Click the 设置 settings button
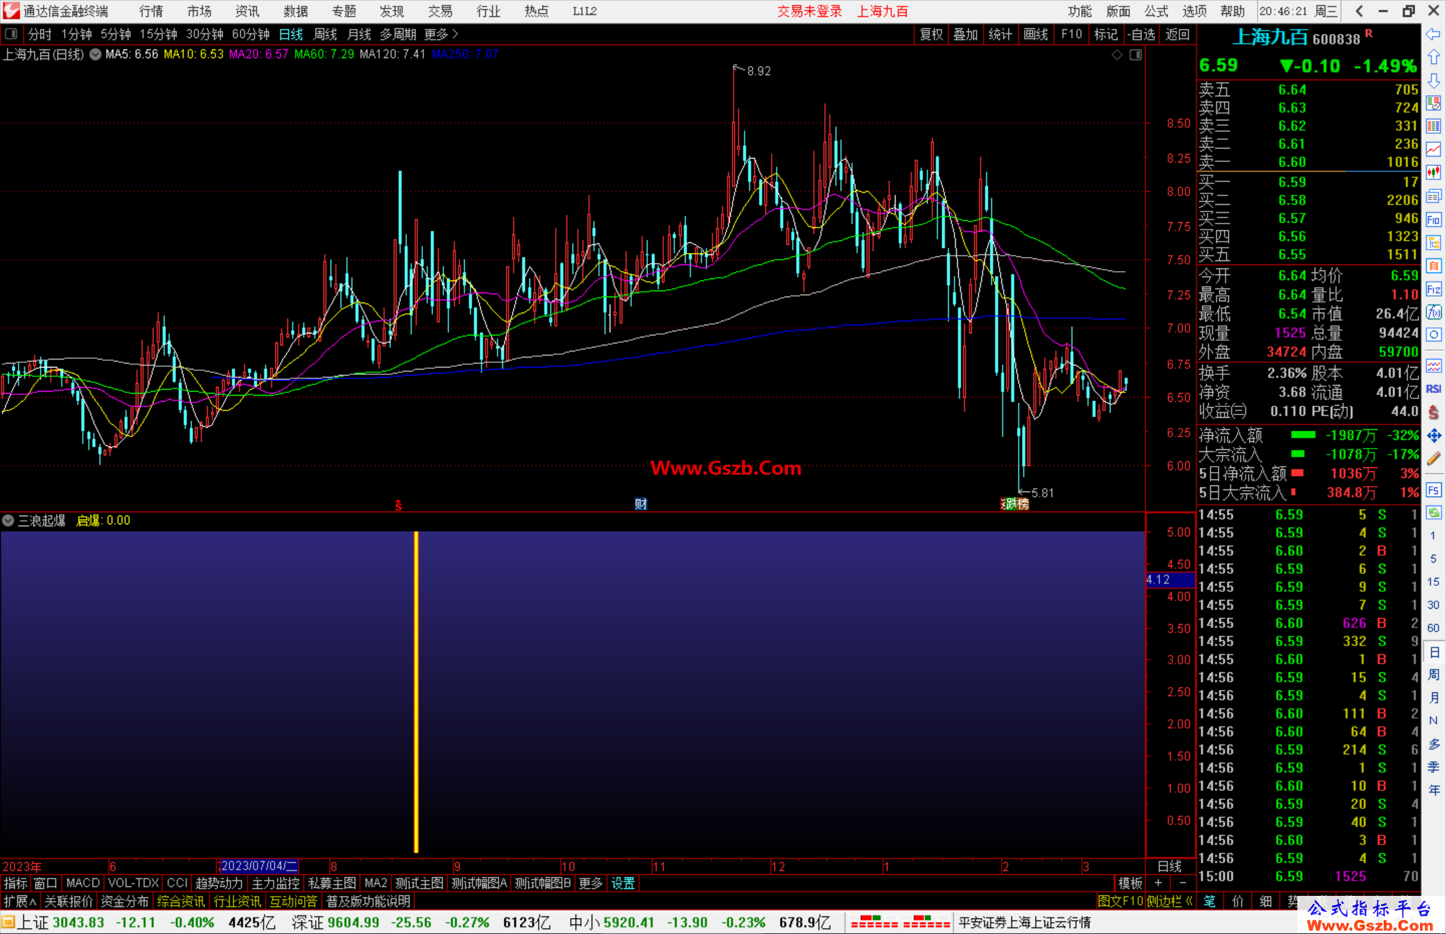This screenshot has width=1446, height=934. coord(623,883)
